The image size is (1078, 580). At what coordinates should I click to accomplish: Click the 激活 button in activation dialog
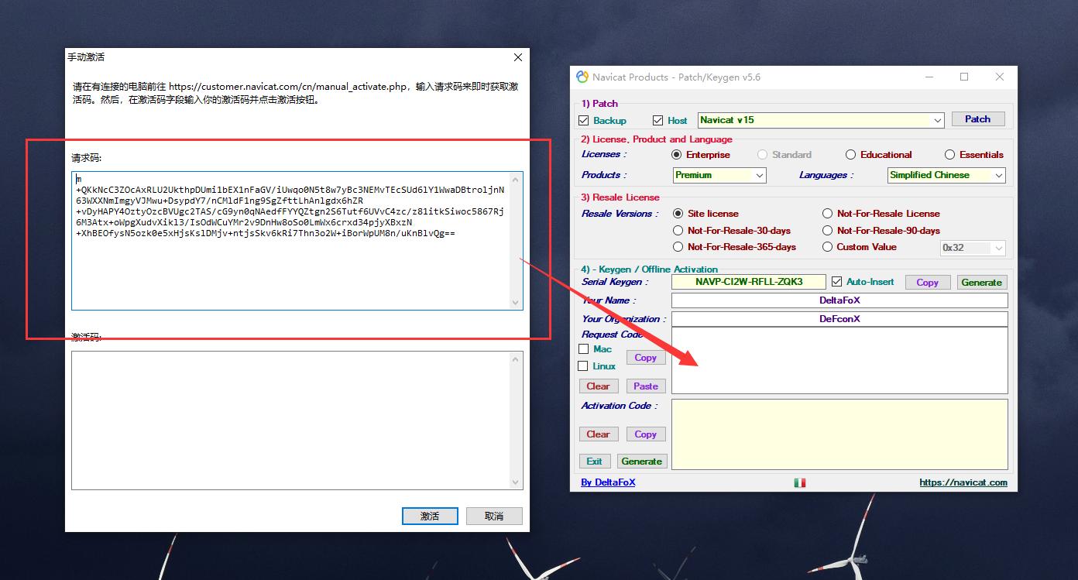(430, 516)
